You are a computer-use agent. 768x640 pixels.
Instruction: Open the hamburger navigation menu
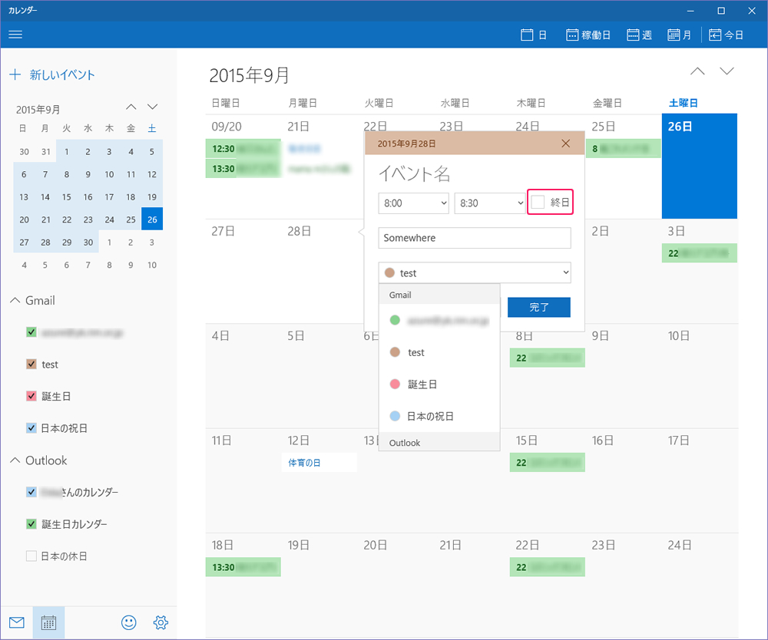(x=15, y=35)
